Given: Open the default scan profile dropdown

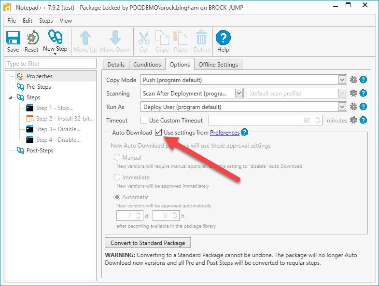Looking at the screenshot, I should (x=342, y=93).
